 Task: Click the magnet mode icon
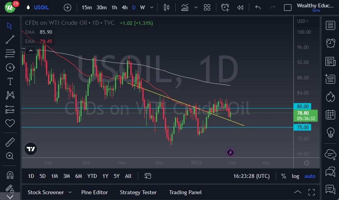pos(10,175)
